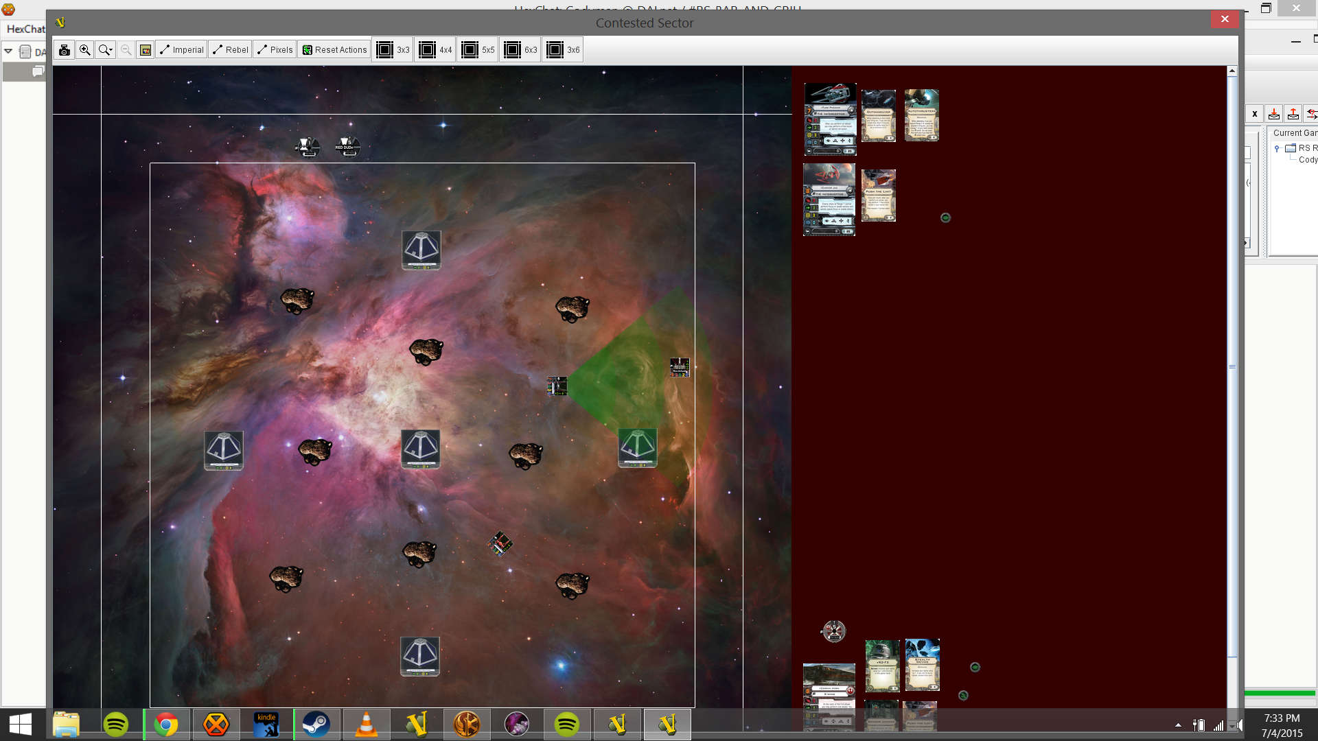Viewport: 1318px width, 741px height.
Task: Collapse the HexChat DALnet tree arrow
Action: tap(8, 51)
